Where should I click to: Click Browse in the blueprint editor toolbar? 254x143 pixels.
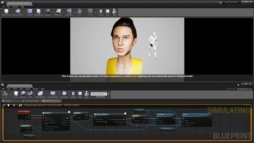(x=23, y=95)
